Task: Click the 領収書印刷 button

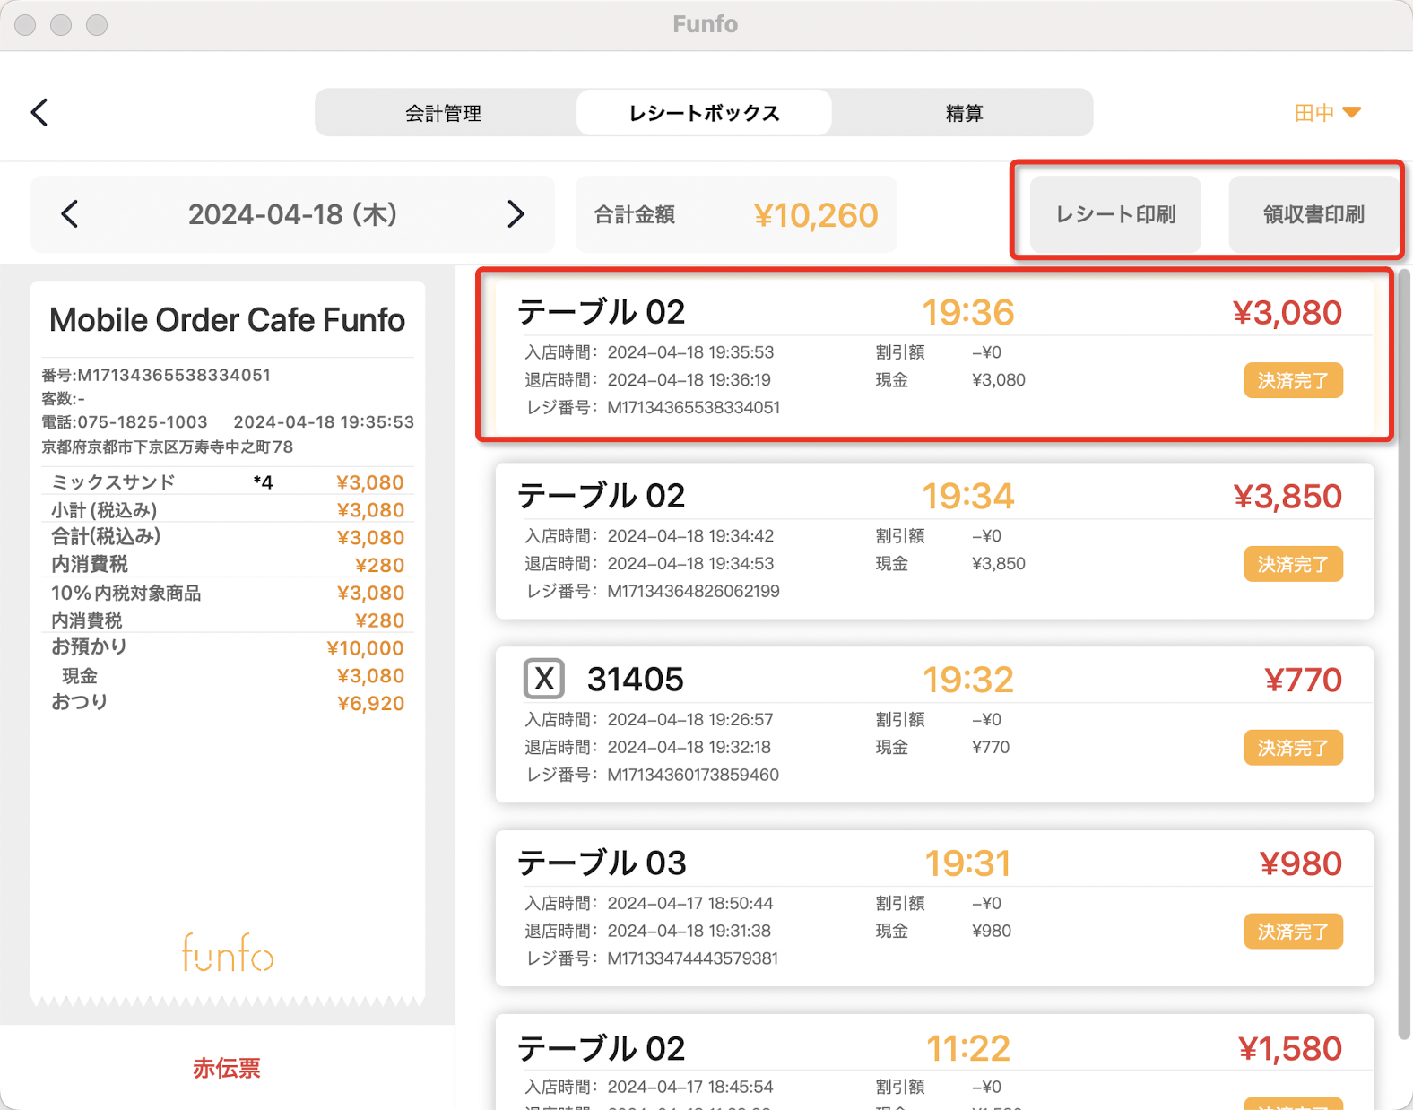Action: (x=1313, y=214)
